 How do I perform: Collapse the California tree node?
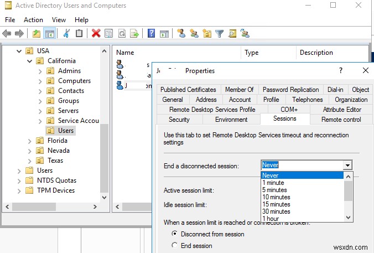29,61
